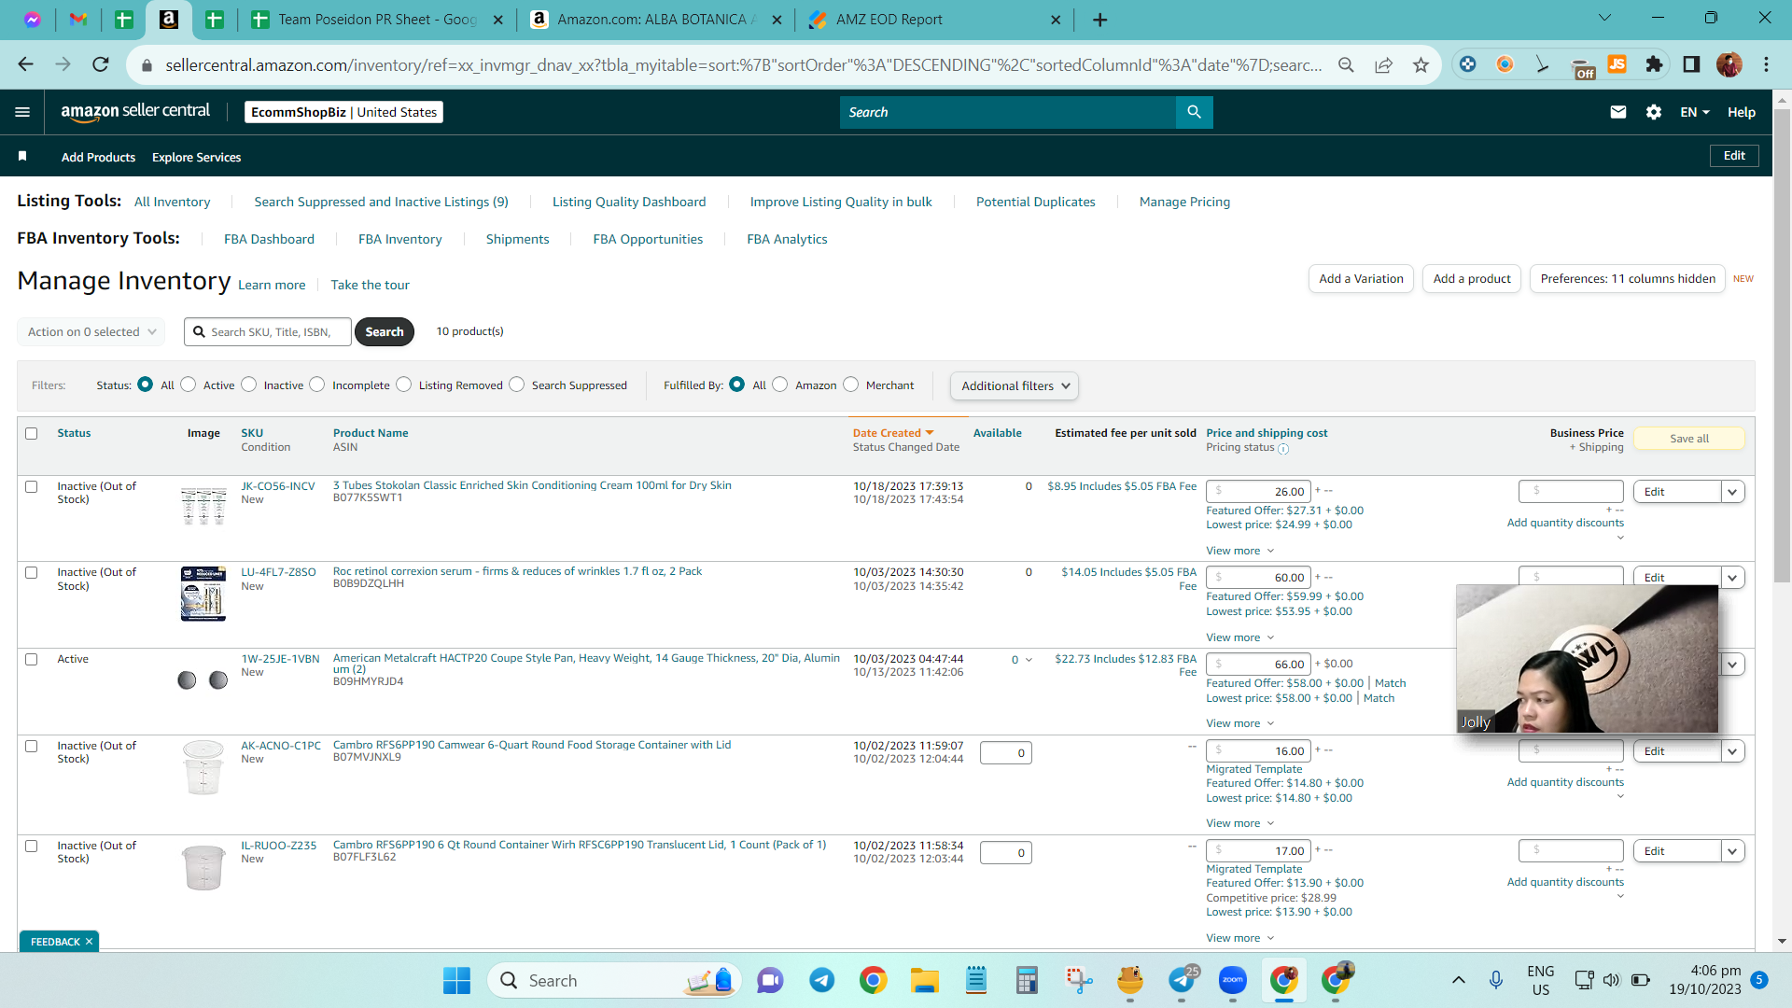Switch to the AMZ EOD Report tab

[934, 20]
